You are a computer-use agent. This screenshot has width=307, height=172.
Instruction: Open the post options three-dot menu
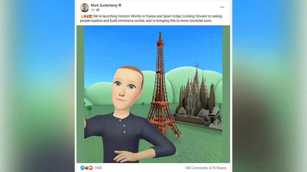pyautogui.click(x=222, y=7)
